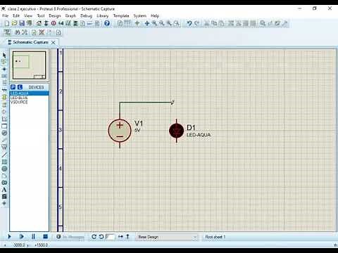Click the Y-Mirror flip button
The image size is (338, 253).
click(127, 237)
